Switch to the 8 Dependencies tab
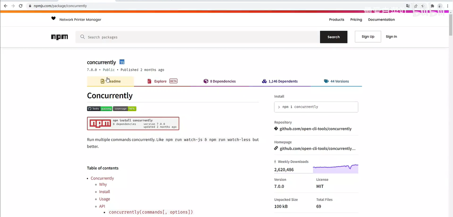Screen dimensions: 453x217 219,81
